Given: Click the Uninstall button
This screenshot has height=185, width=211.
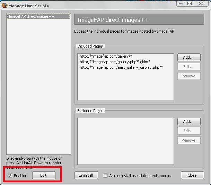Looking at the screenshot, I should (86, 175).
